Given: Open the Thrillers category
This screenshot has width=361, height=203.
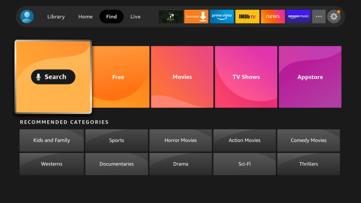Looking at the screenshot, I should (x=309, y=164).
